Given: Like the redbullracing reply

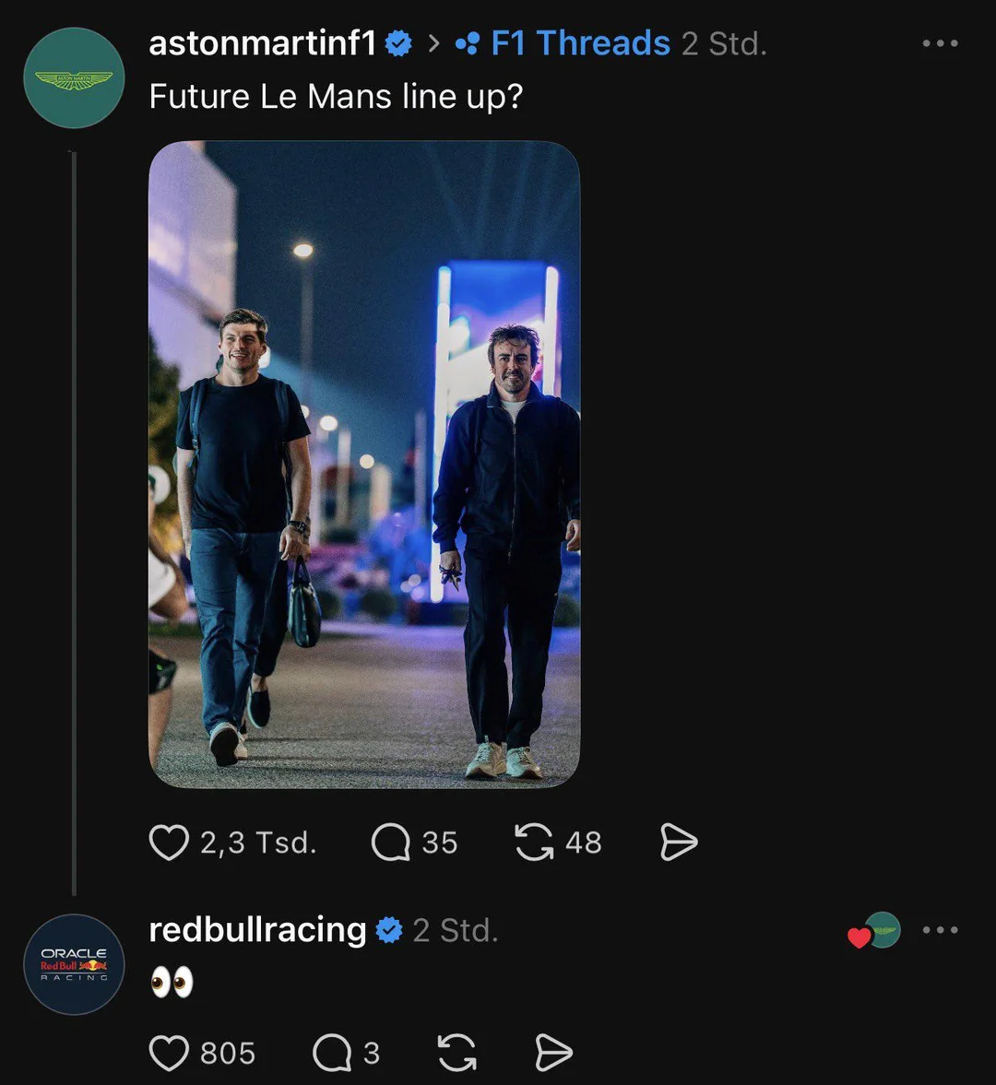Looking at the screenshot, I should tap(169, 1053).
